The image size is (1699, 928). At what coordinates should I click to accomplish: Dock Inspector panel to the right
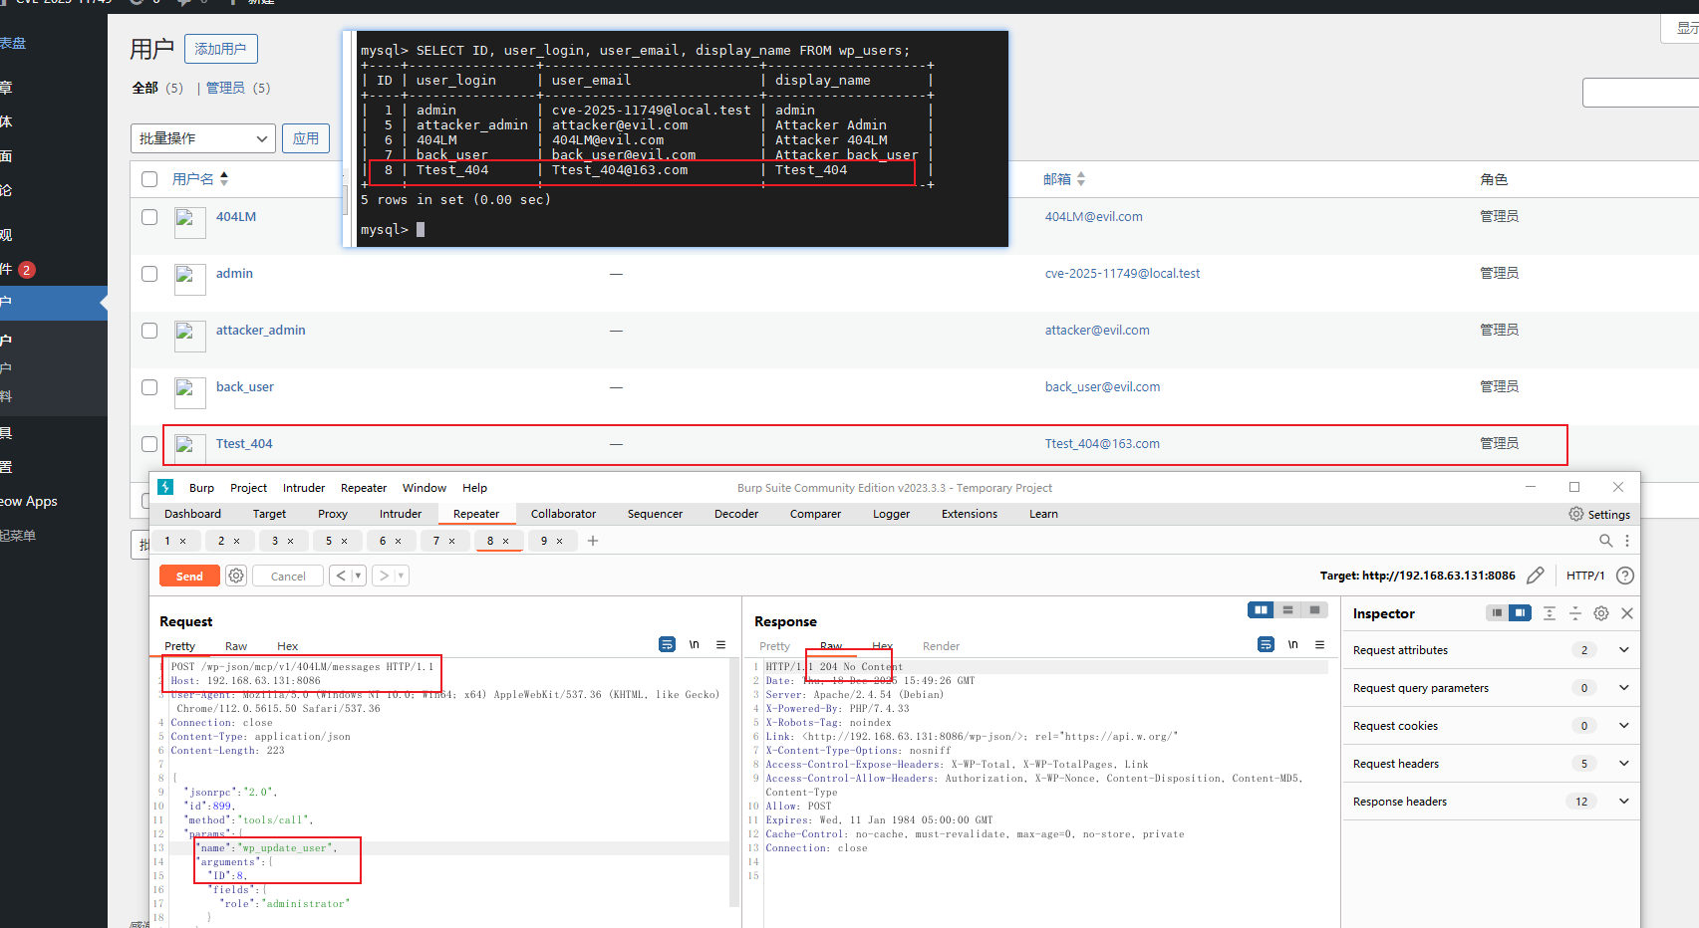coord(1520,613)
